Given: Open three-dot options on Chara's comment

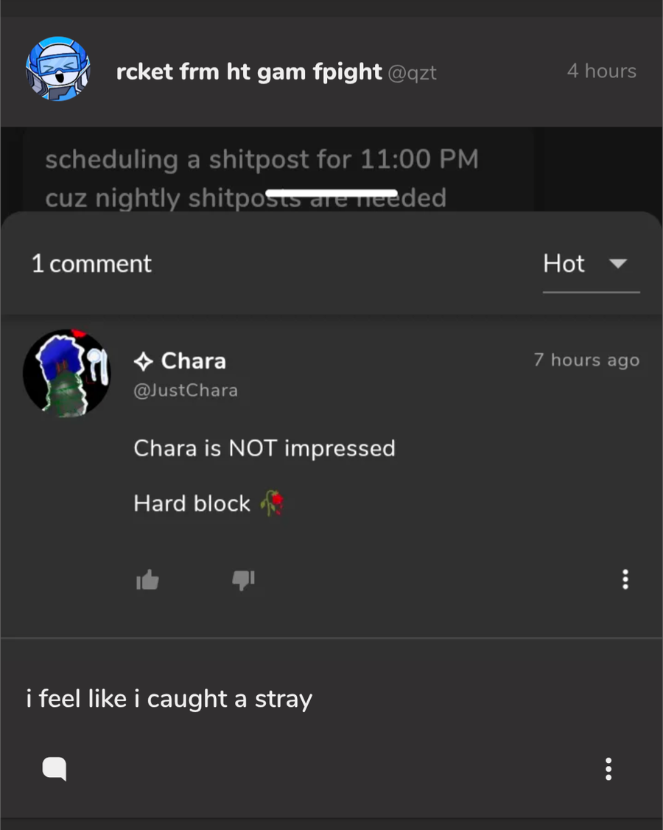Looking at the screenshot, I should pyautogui.click(x=625, y=579).
